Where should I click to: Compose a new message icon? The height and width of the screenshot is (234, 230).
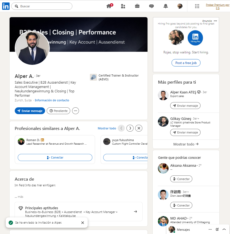217,229
